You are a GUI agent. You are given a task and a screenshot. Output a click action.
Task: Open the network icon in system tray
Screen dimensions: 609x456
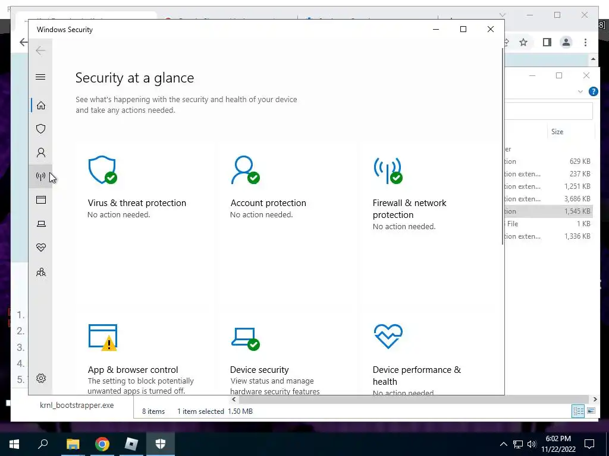point(518,444)
